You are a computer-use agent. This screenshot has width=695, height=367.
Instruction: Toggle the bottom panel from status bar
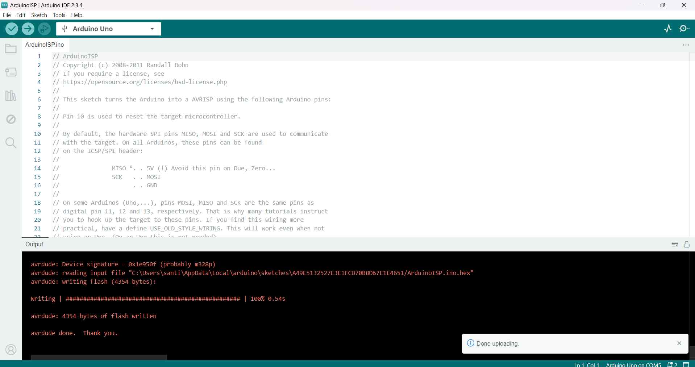pos(686,364)
